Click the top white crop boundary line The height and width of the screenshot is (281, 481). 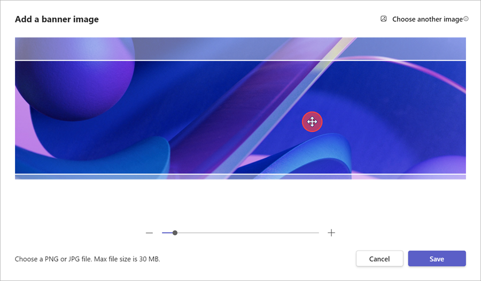coord(241,60)
